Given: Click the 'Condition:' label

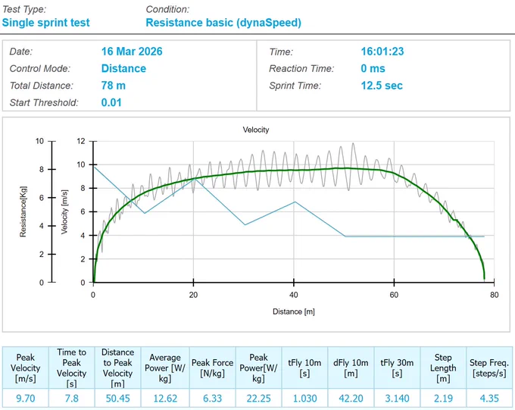Looking at the screenshot, I should coord(167,9).
